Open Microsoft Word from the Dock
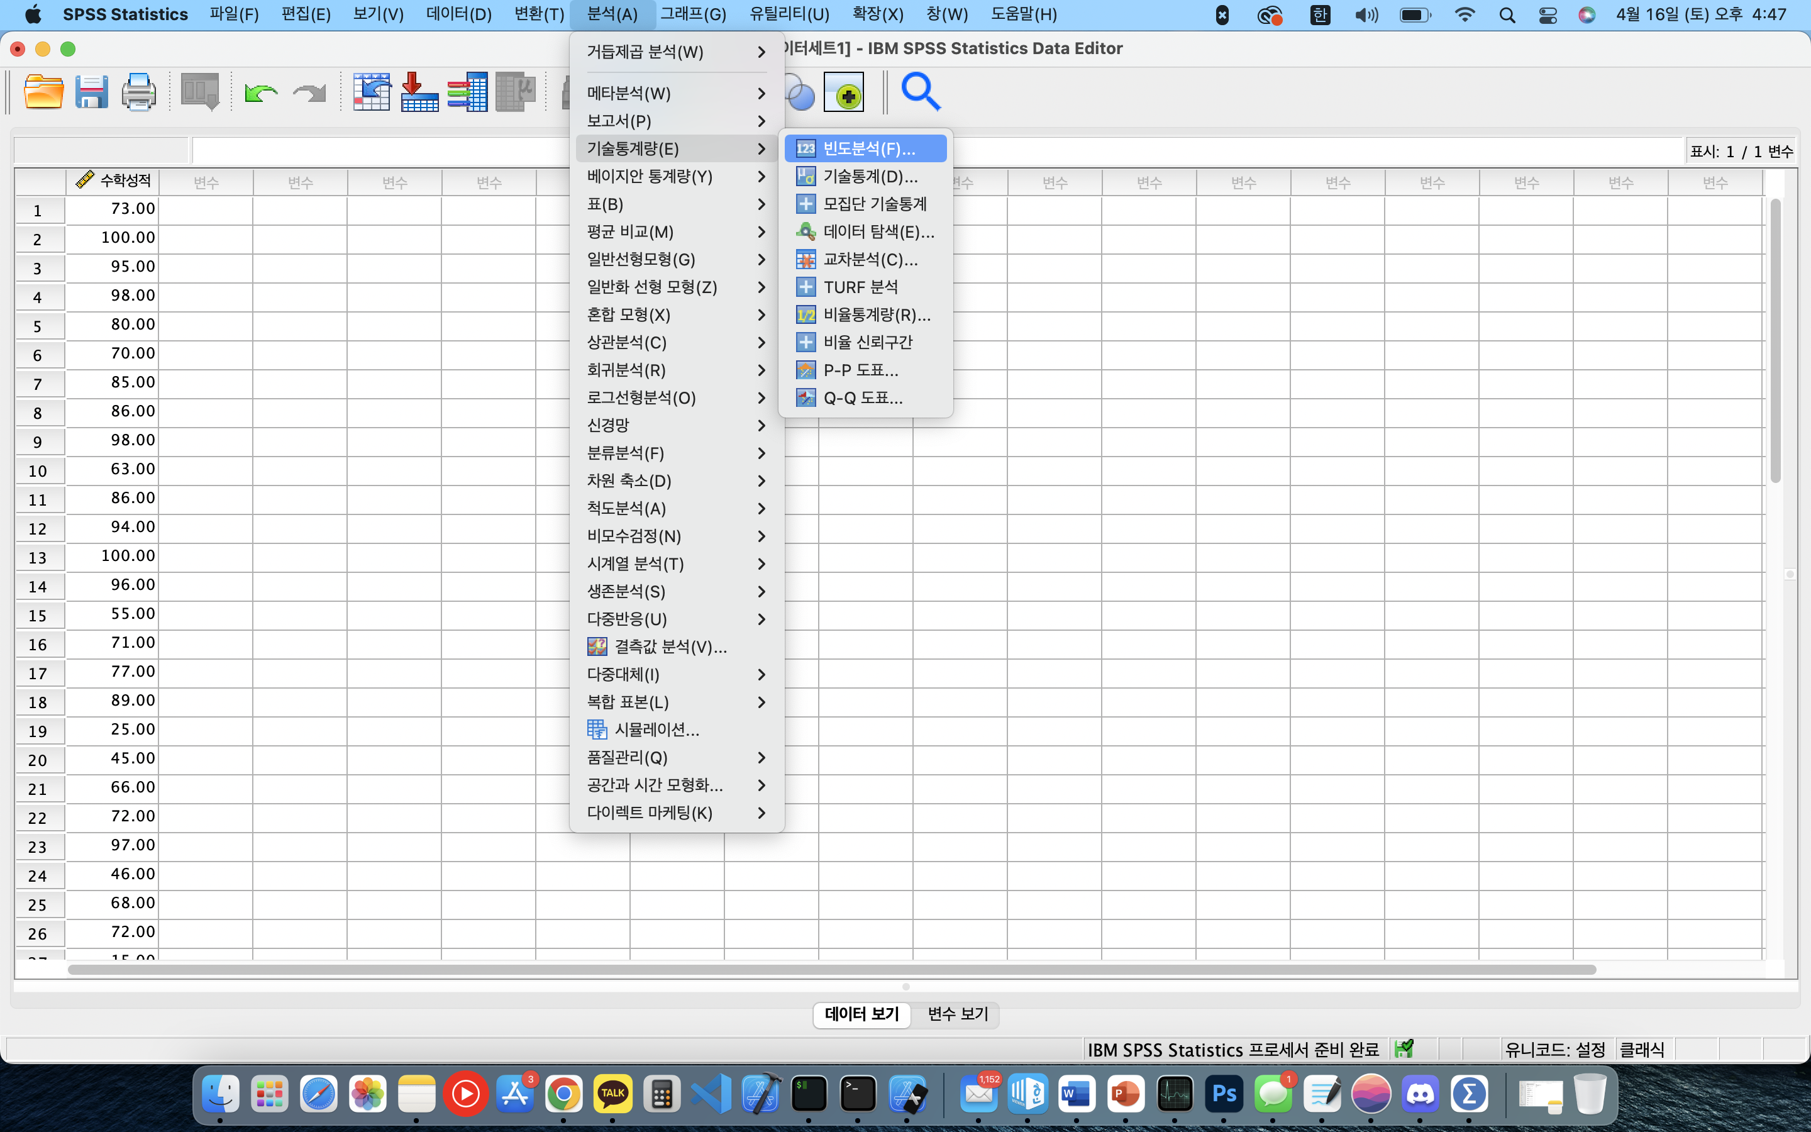Image resolution: width=1811 pixels, height=1132 pixels. coord(1076,1094)
